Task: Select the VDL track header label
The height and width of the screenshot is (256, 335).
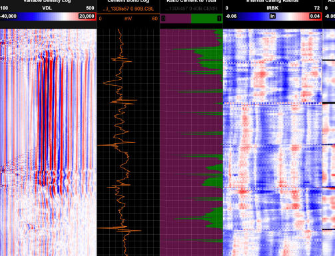Action: point(47,8)
